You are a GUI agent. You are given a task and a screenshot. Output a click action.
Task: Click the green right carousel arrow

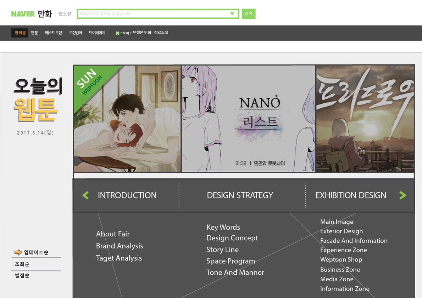coord(403,195)
